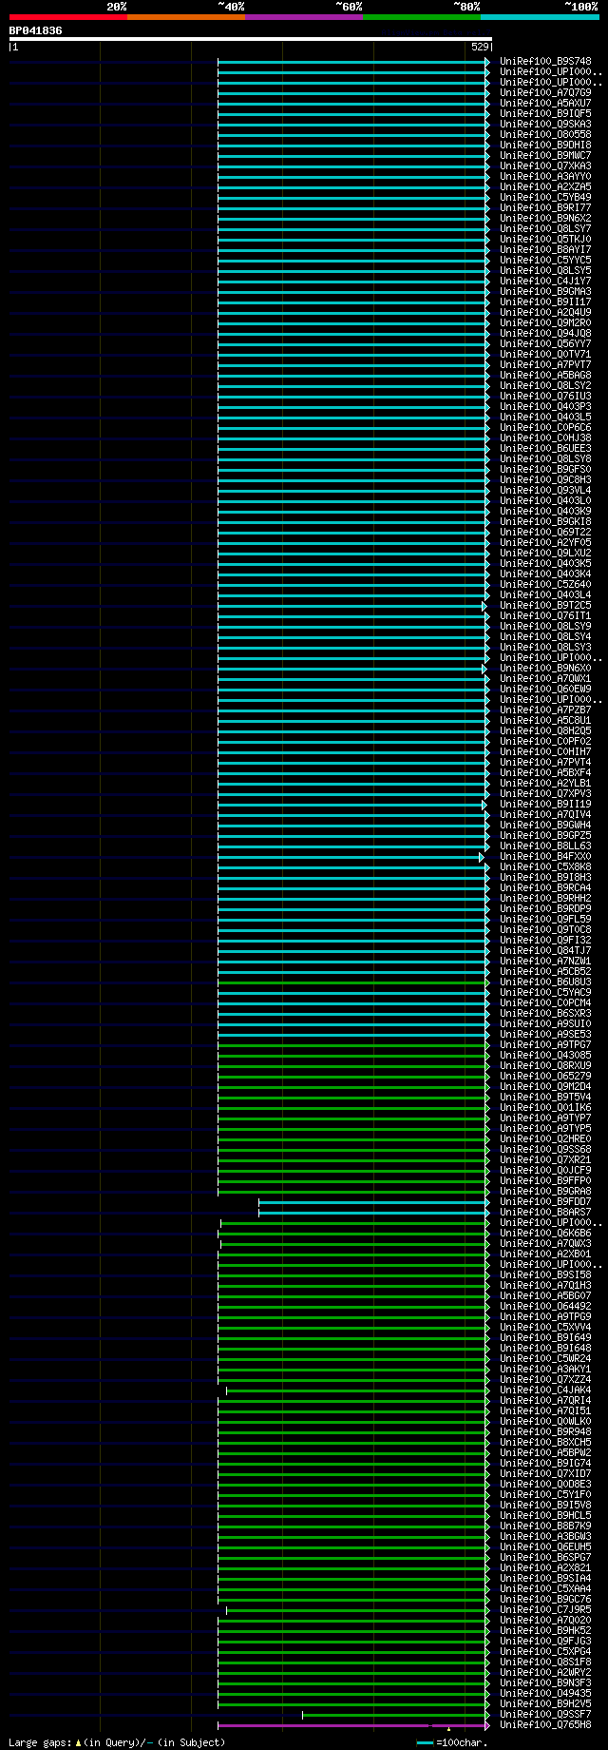Select the label UniRef100_B9GMA3

coord(545,292)
